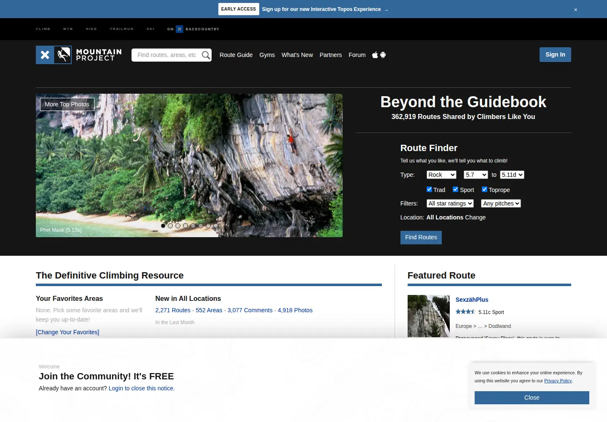Click Change Your Favorites link

coord(67,332)
